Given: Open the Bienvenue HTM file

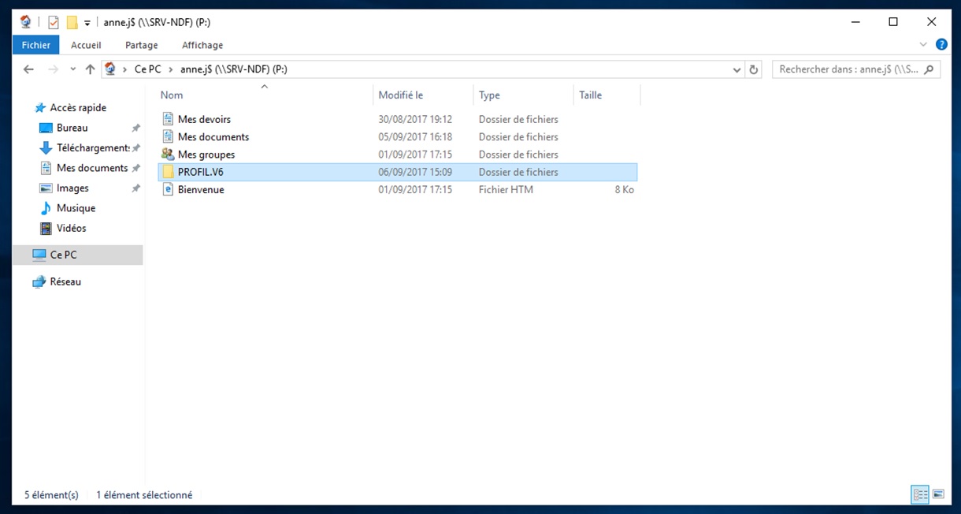Looking at the screenshot, I should [200, 189].
